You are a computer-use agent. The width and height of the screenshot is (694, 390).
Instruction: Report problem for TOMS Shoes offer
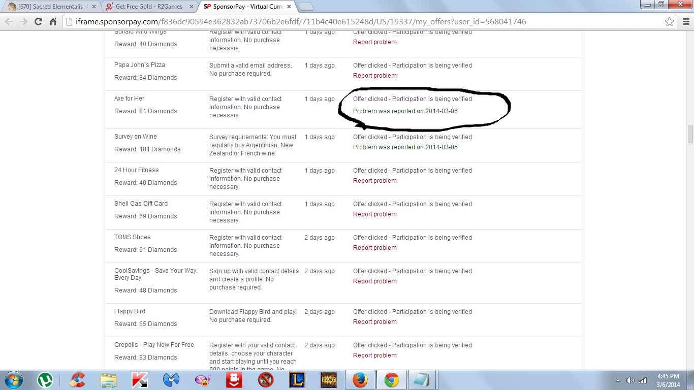(374, 248)
